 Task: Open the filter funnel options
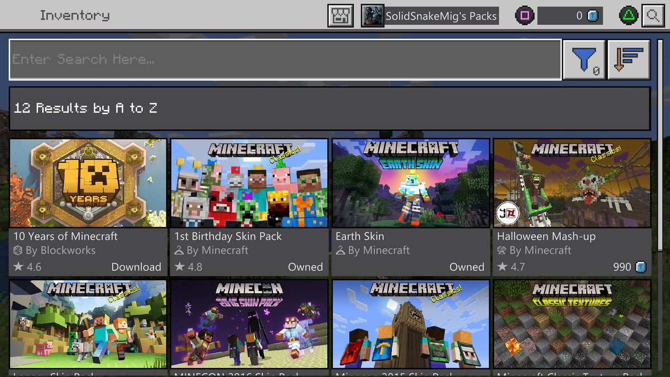584,59
